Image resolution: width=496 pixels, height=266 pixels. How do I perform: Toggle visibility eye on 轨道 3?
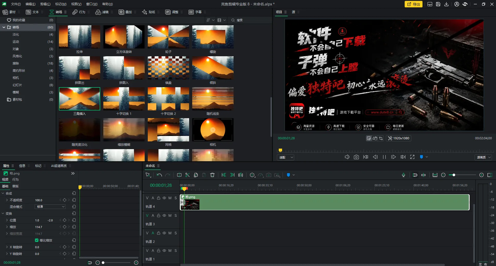[164, 215]
